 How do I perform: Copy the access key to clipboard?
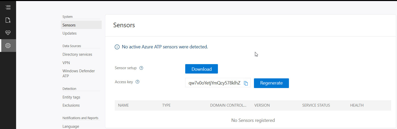point(246,83)
